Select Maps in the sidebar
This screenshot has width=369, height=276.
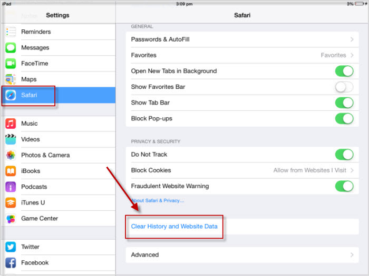coord(59,79)
